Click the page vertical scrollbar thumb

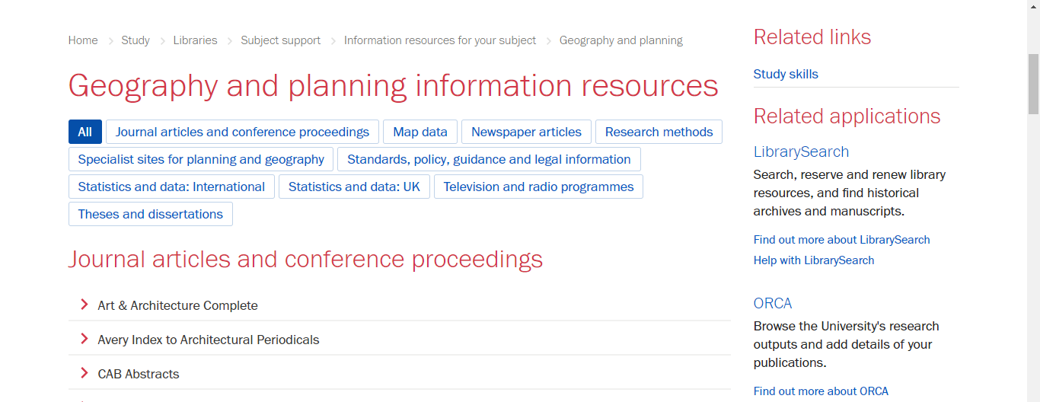tap(1033, 84)
